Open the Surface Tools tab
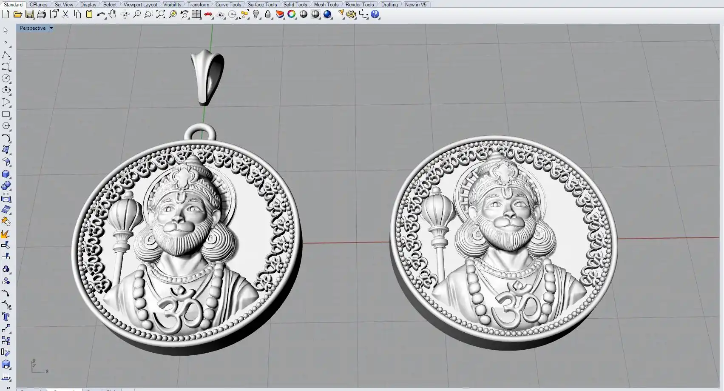This screenshot has width=724, height=391. tap(262, 4)
